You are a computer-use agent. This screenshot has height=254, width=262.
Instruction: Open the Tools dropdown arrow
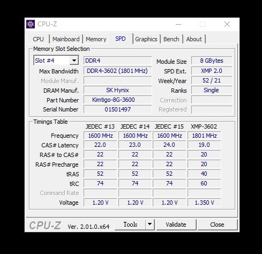(x=149, y=224)
